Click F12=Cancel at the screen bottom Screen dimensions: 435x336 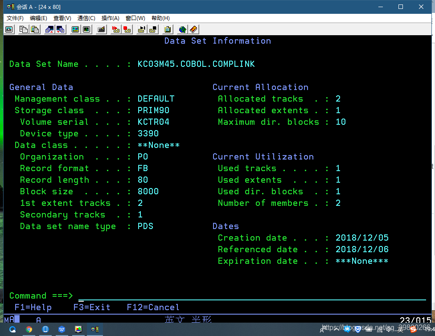tap(153, 307)
